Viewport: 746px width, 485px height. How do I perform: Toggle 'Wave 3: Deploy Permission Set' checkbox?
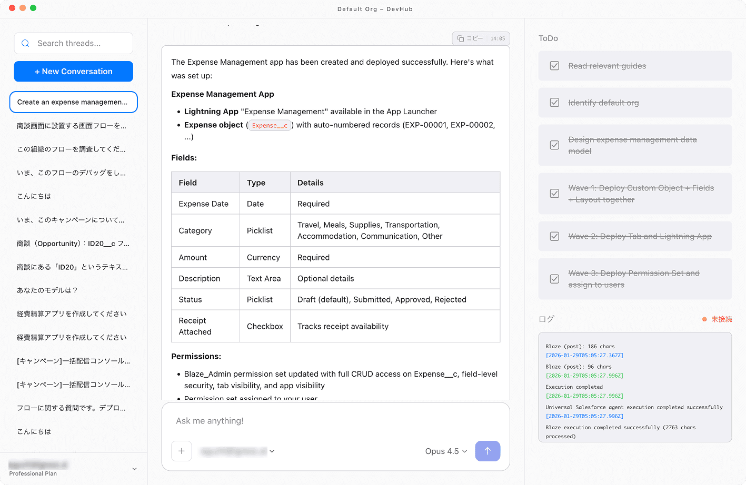pos(554,279)
